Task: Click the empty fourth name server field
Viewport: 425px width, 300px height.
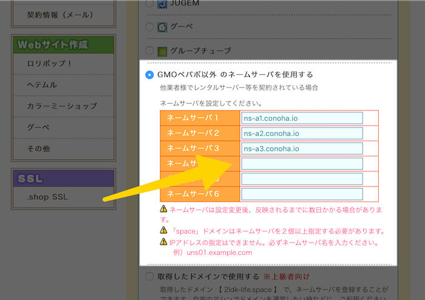Action: click(302, 164)
